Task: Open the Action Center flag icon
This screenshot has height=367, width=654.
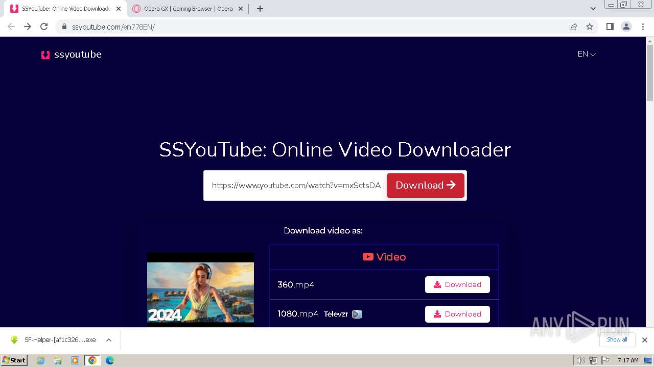Action: pos(605,360)
